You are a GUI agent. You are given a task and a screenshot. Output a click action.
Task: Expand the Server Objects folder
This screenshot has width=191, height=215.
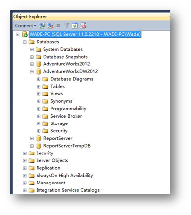coord(25,161)
